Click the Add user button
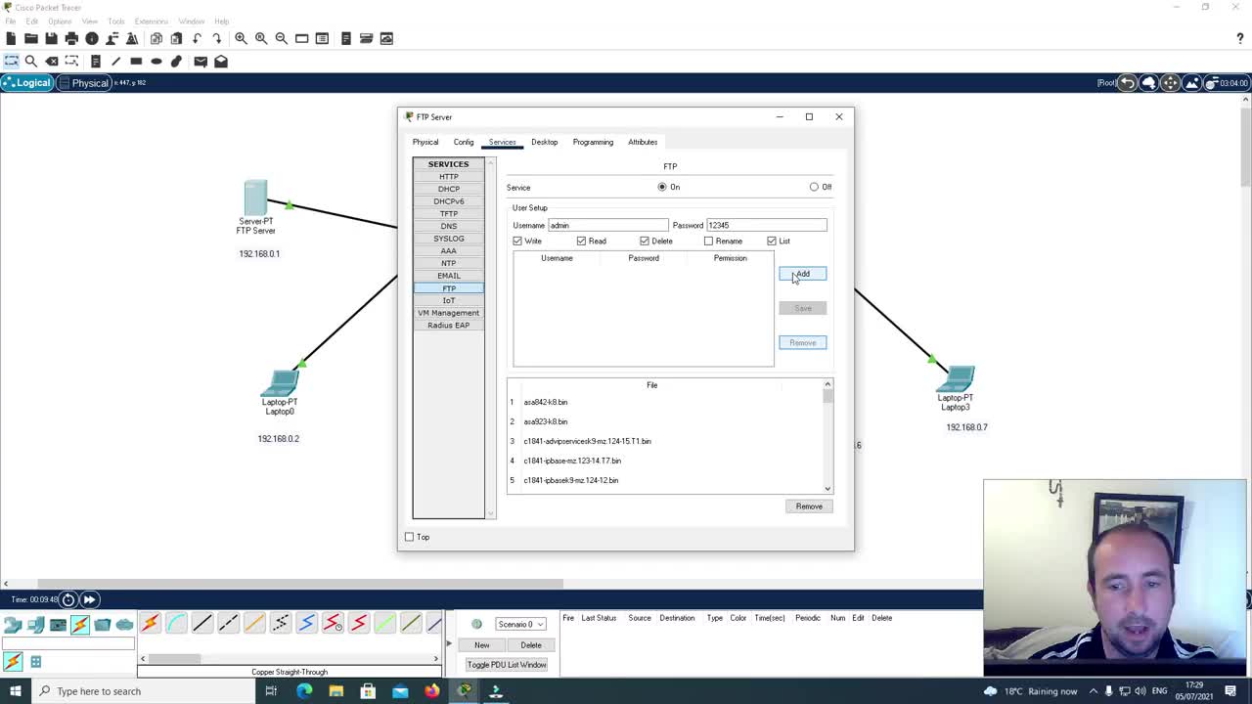This screenshot has height=704, width=1252. coord(802,274)
